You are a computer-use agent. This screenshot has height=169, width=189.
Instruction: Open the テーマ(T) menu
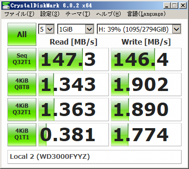click(x=78, y=14)
